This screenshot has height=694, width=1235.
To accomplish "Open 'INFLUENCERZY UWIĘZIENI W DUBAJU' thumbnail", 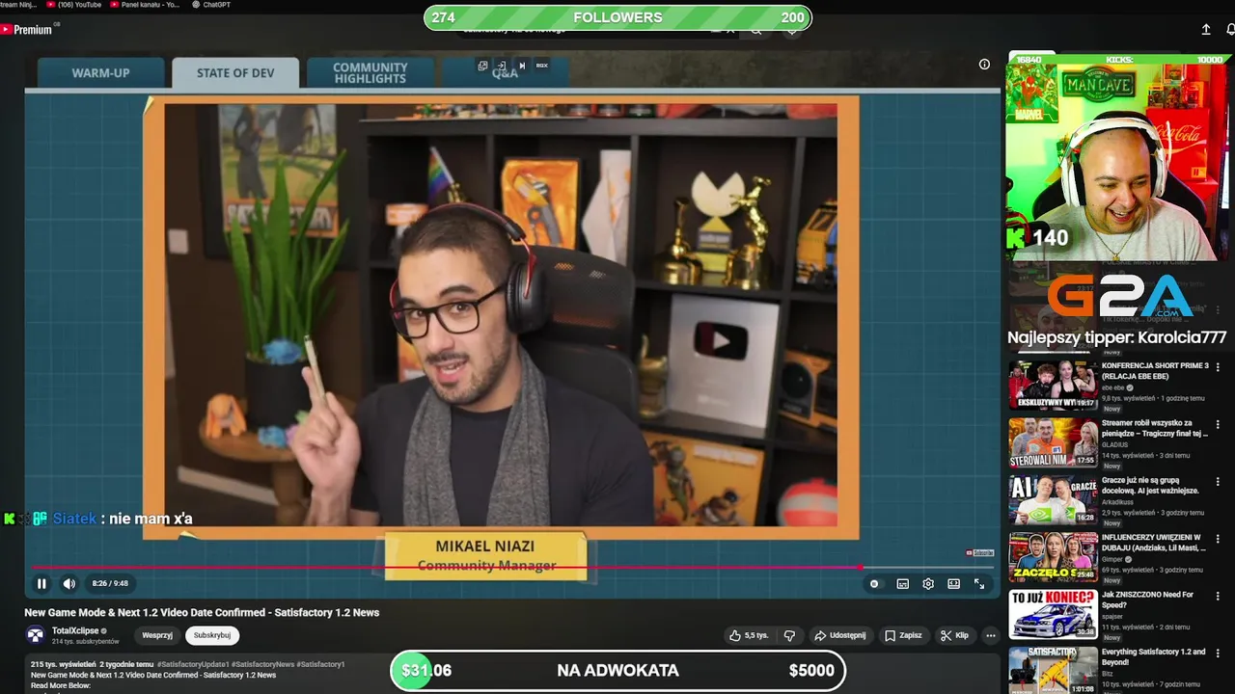I will point(1053,557).
